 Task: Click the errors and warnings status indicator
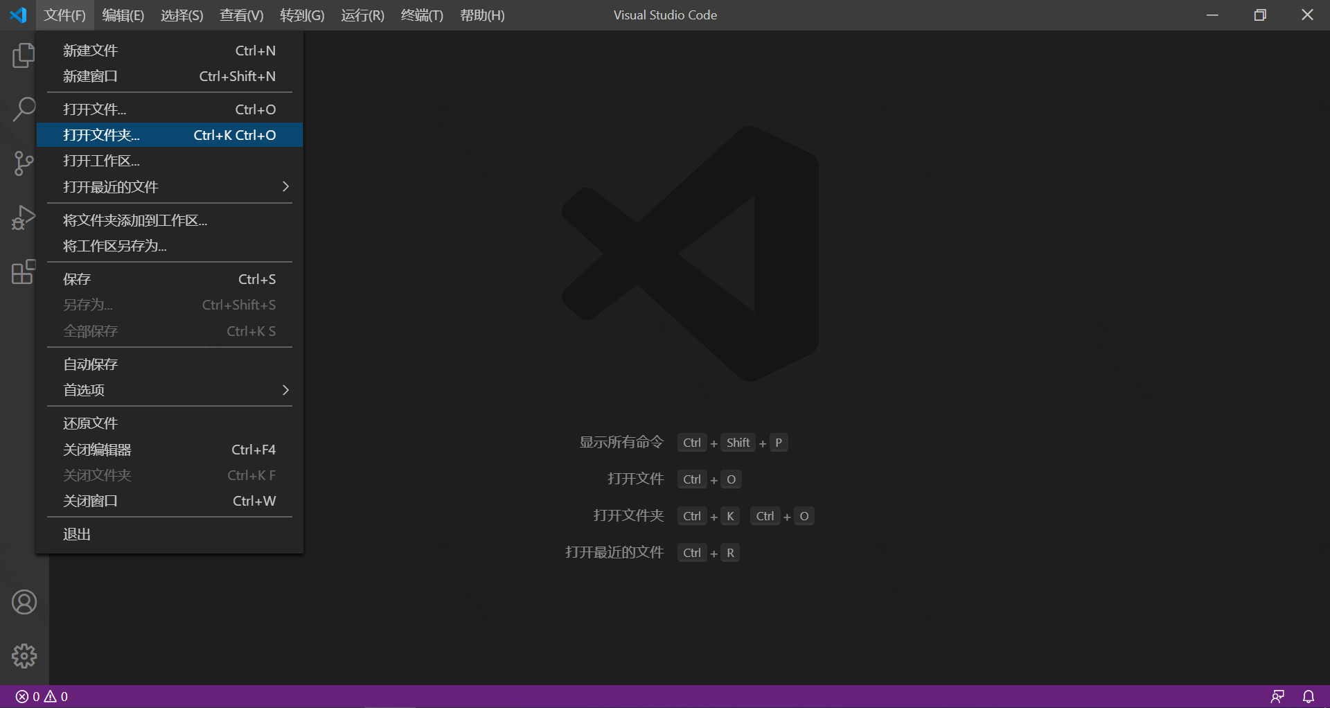42,696
